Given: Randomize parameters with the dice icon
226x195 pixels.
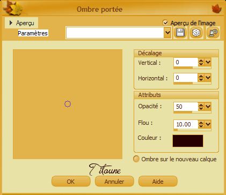Looking at the screenshot, I should click(x=196, y=33).
